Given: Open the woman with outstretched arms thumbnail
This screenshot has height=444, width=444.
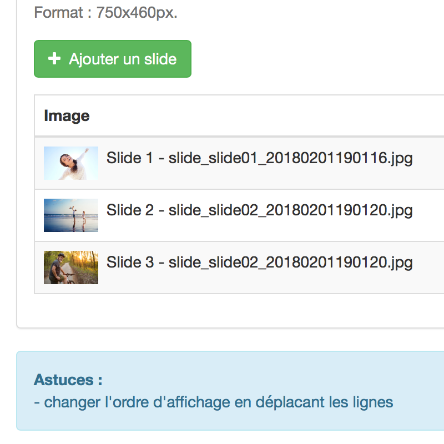Looking at the screenshot, I should tap(71, 163).
